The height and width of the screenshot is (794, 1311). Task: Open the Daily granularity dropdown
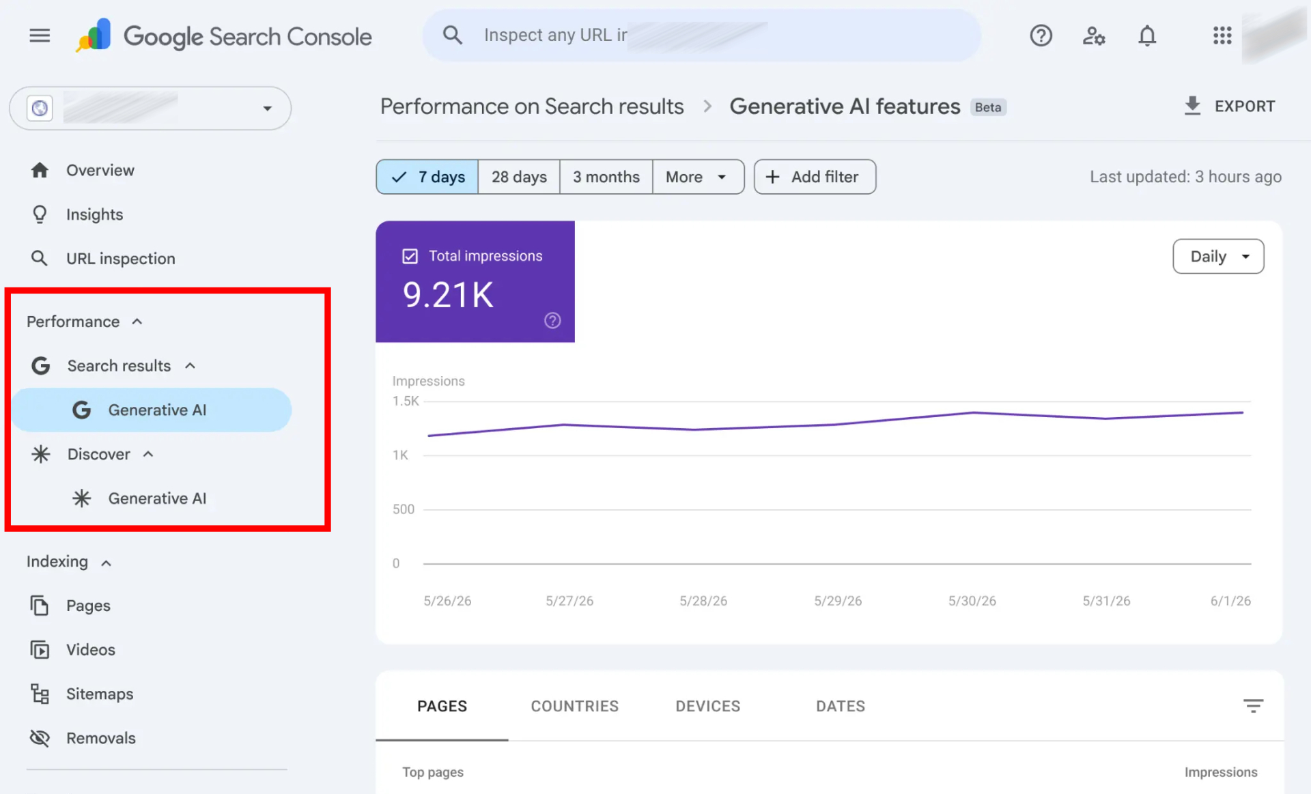(x=1218, y=257)
